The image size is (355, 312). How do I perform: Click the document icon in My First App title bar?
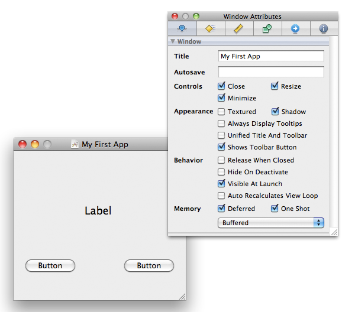pos(75,144)
